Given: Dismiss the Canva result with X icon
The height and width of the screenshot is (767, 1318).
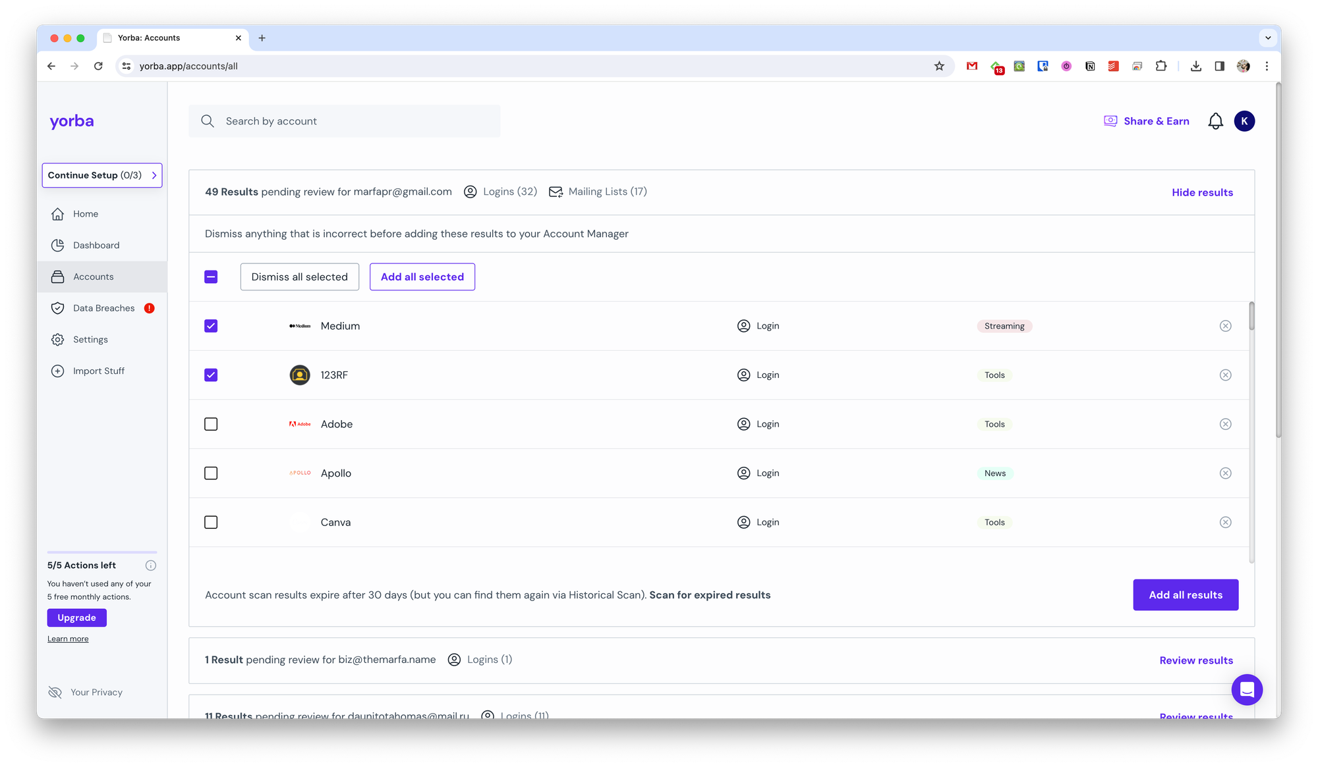Looking at the screenshot, I should [x=1225, y=522].
